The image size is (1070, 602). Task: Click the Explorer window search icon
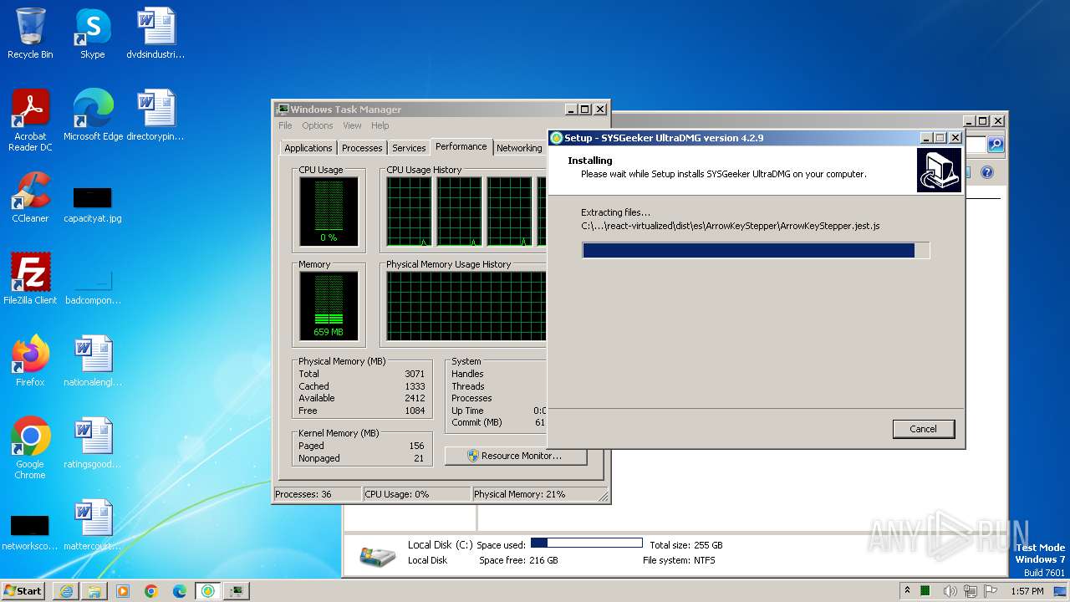996,145
